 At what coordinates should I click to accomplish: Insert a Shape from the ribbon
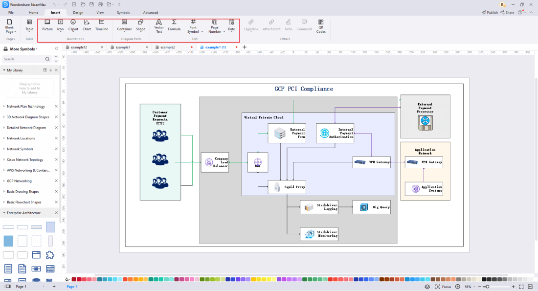[141, 25]
